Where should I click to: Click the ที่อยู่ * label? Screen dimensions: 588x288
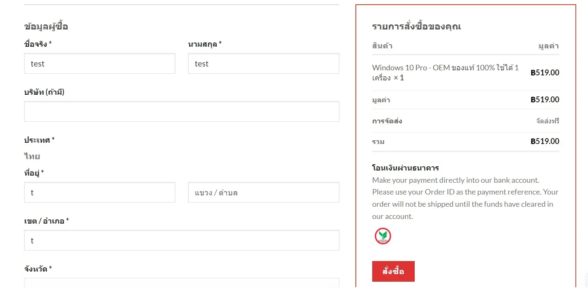[34, 173]
